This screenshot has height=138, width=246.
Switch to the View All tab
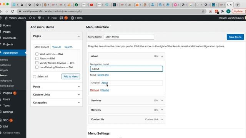point(57,47)
